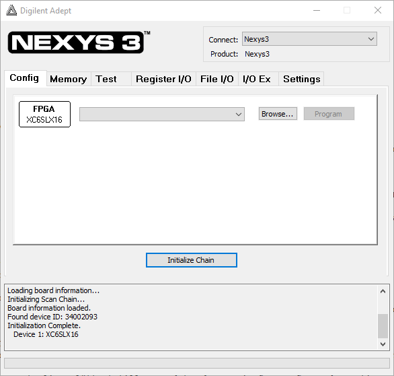Open the Connect device dropdown showing Nexys3
394x376 pixels.
[309, 39]
